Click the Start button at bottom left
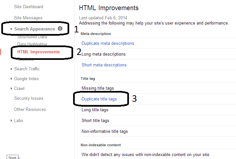The width and height of the screenshot is (236, 159). coord(12,157)
